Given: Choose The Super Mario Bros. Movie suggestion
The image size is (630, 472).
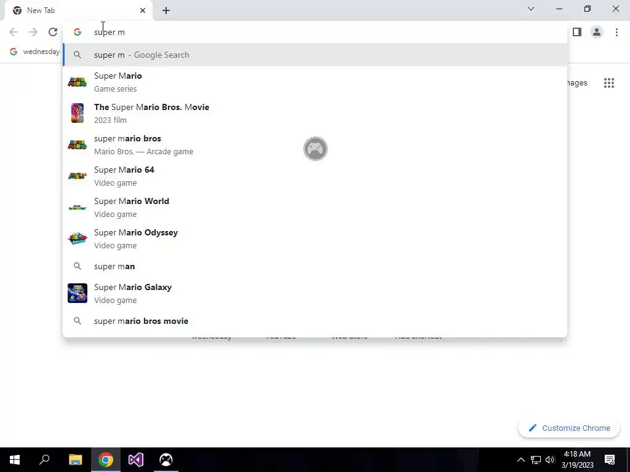Looking at the screenshot, I should point(315,113).
